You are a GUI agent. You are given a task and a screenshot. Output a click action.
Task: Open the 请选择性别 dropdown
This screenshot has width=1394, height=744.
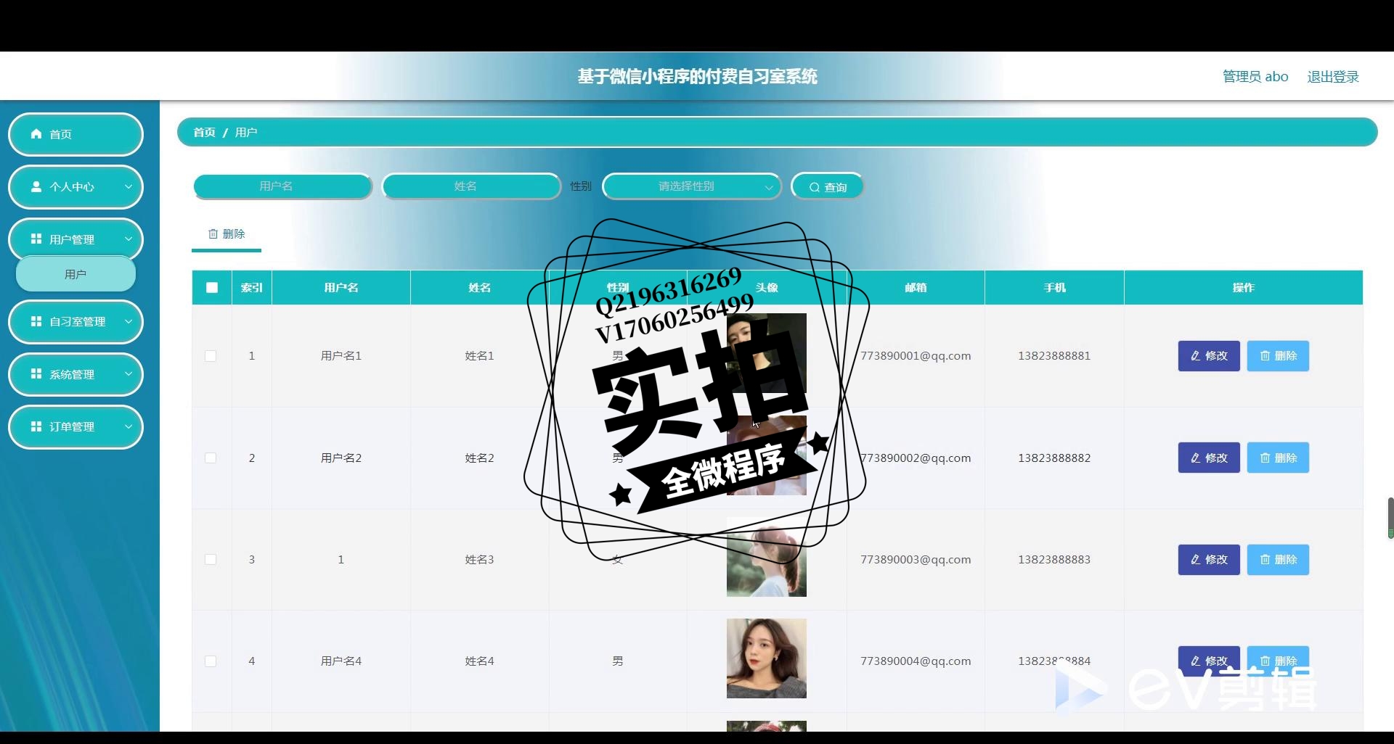coord(692,186)
